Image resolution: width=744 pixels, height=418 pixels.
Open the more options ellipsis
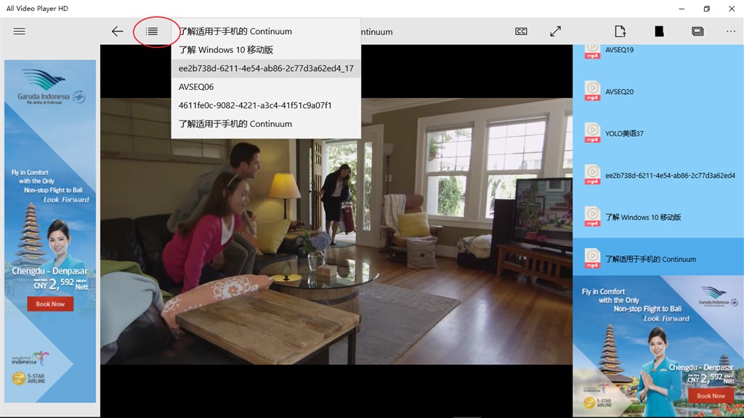(731, 31)
